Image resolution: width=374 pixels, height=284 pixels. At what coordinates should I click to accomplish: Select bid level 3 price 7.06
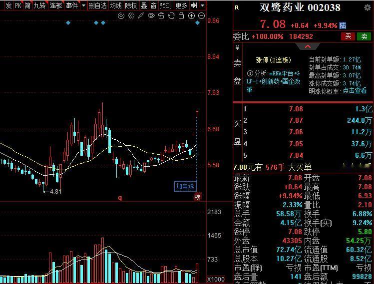point(296,132)
